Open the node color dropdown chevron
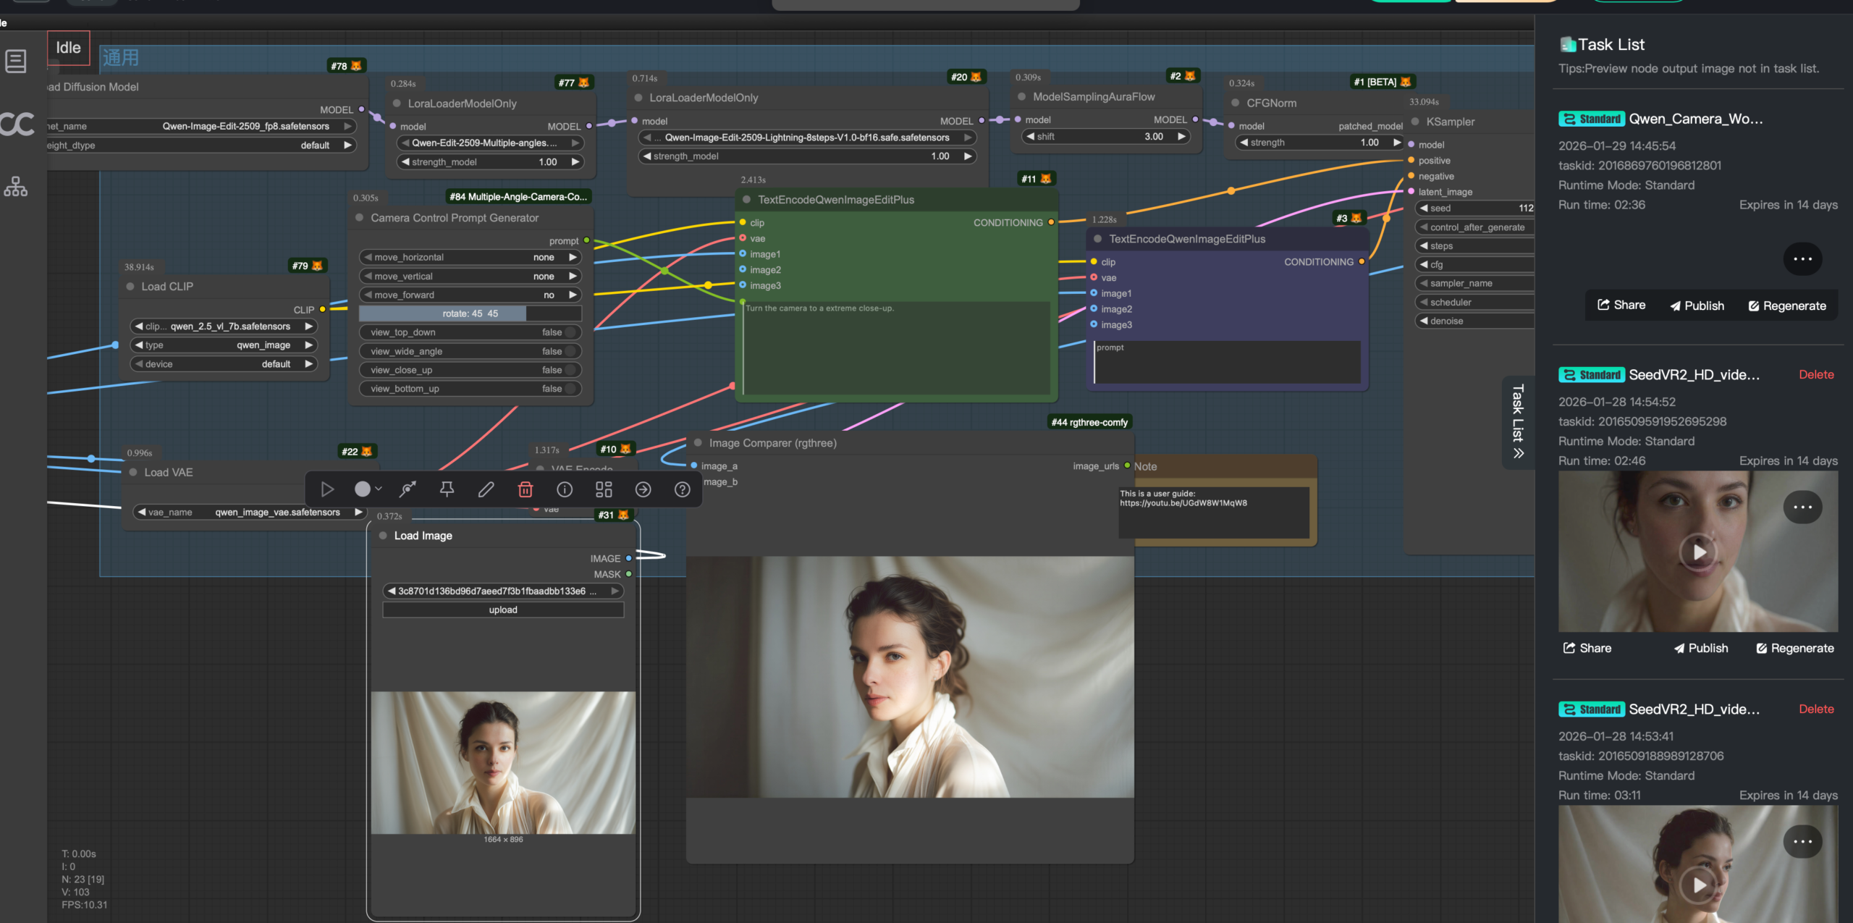1853x923 pixels. point(379,489)
